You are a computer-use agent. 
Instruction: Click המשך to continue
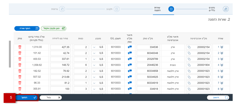click(x=27, y=98)
